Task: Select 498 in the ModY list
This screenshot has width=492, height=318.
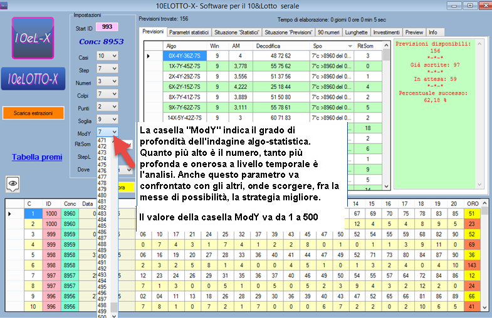Action: tap(102, 305)
